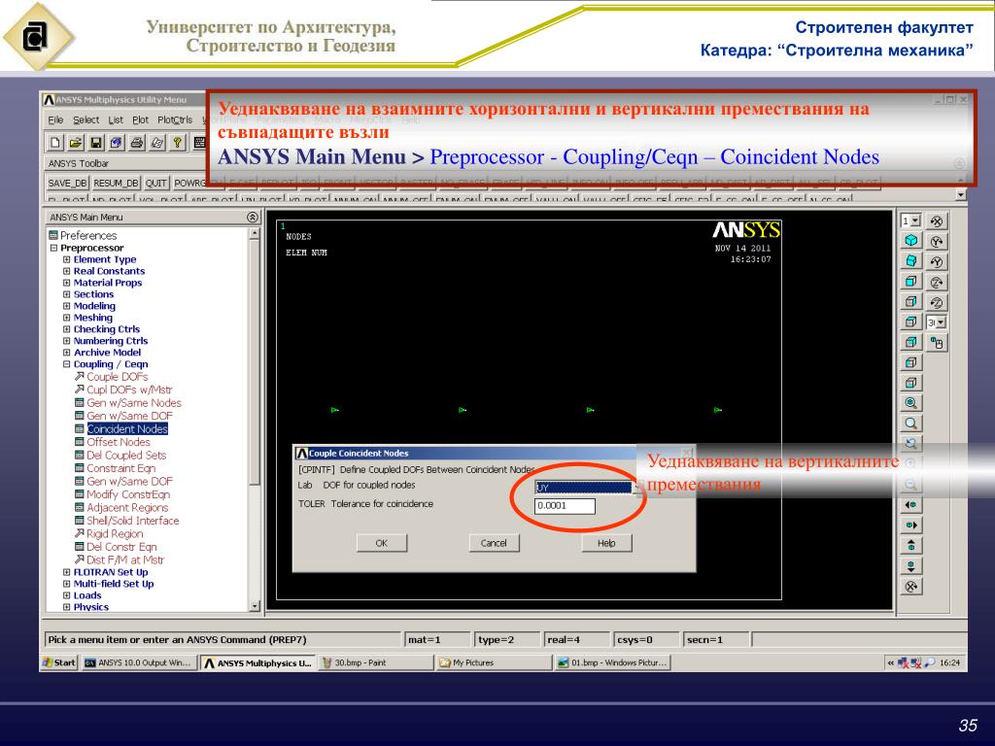Open My Pictures taskbar item
Viewport: 995px width, 746px height.
[494, 662]
